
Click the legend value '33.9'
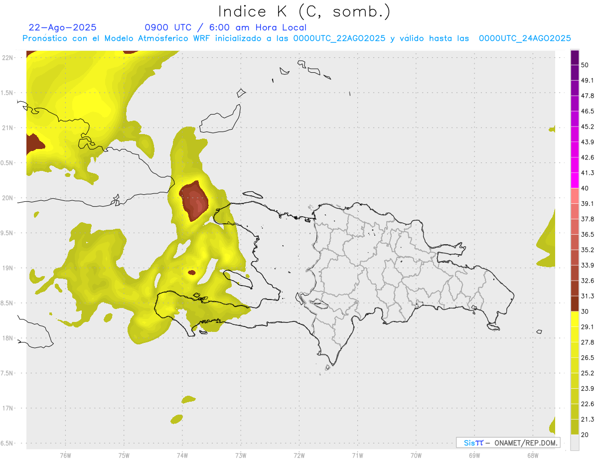[588, 265]
